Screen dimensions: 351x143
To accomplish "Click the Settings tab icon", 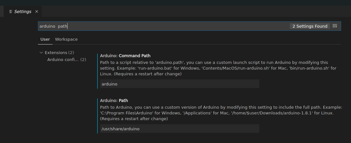I will click(x=11, y=12).
